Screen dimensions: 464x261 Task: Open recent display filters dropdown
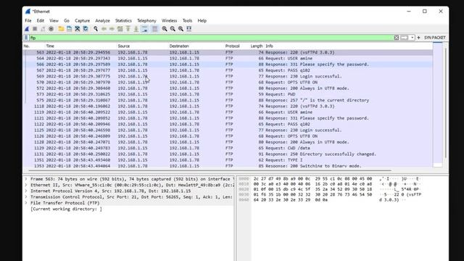pos(413,38)
